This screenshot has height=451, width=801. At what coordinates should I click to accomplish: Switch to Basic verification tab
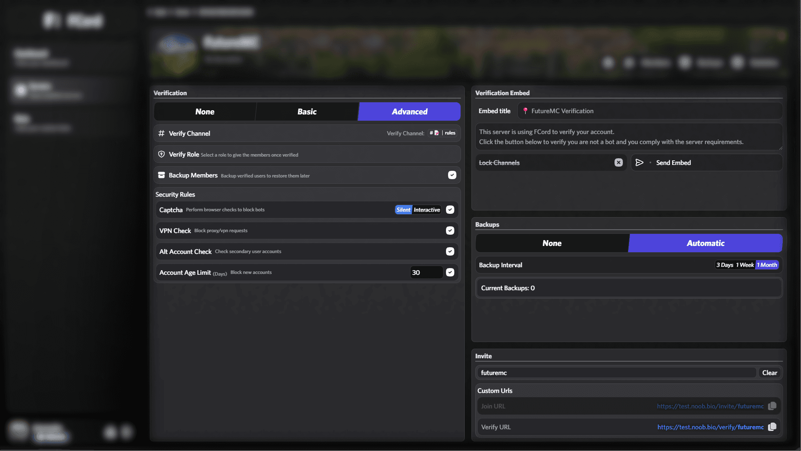(x=307, y=111)
